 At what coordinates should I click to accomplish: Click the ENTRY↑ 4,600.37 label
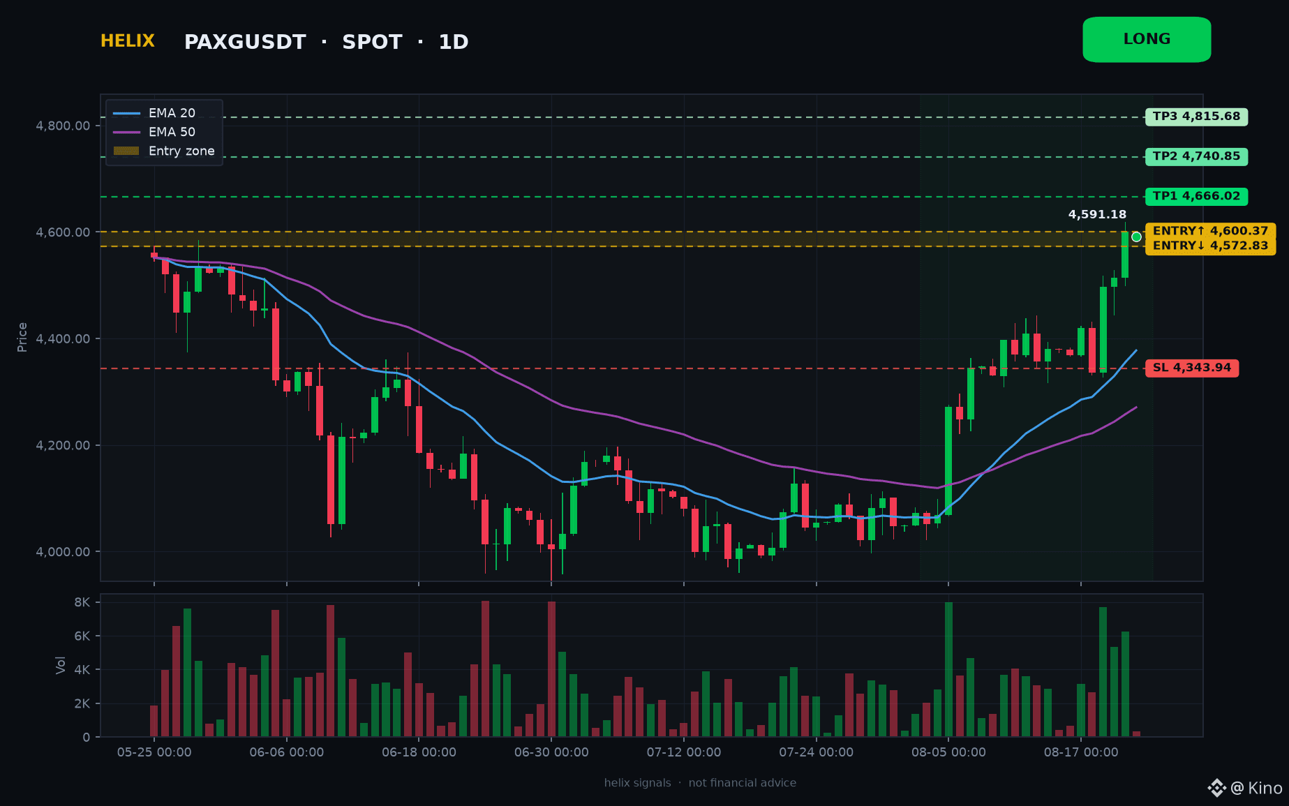coord(1210,231)
